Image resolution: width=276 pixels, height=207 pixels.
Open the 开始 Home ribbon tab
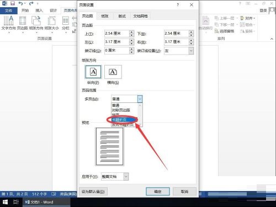[x=25, y=10]
